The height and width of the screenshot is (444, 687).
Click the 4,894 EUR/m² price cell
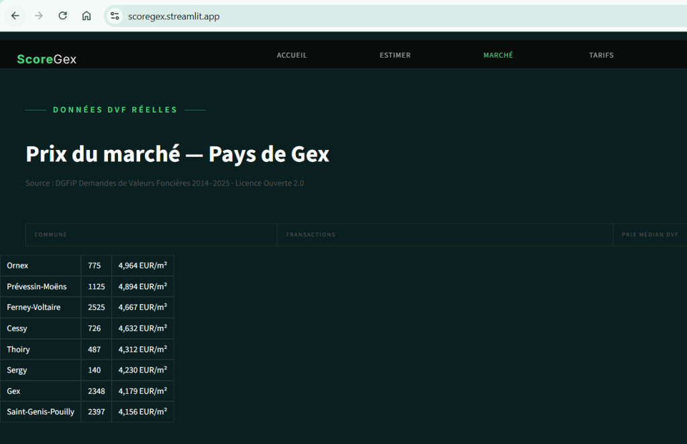143,287
